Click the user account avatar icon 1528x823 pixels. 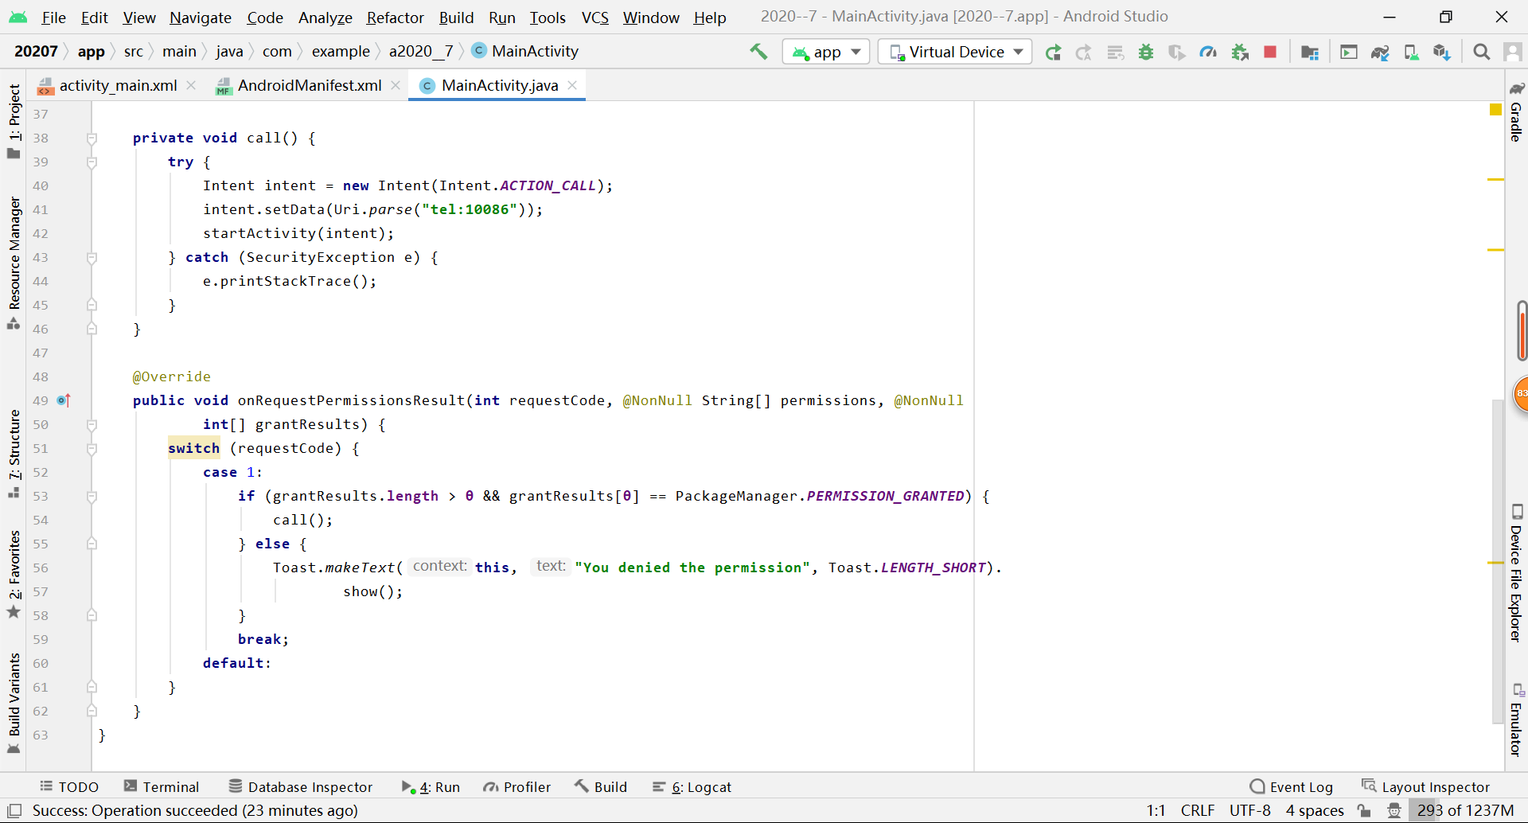point(1513,53)
